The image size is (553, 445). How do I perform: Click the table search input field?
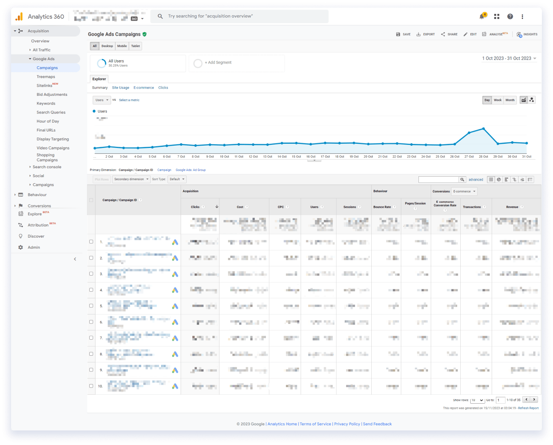(438, 179)
